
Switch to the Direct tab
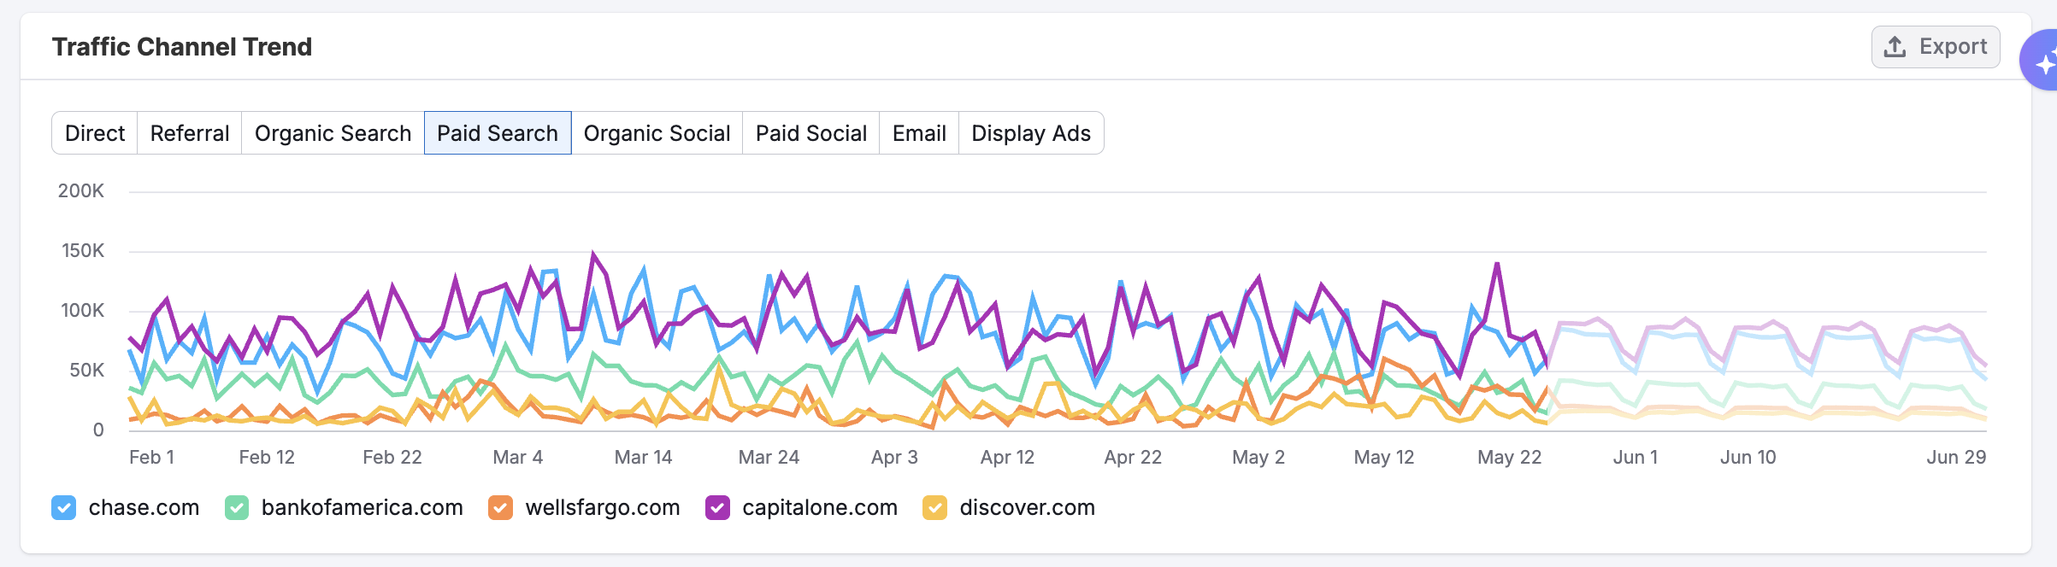click(x=95, y=133)
